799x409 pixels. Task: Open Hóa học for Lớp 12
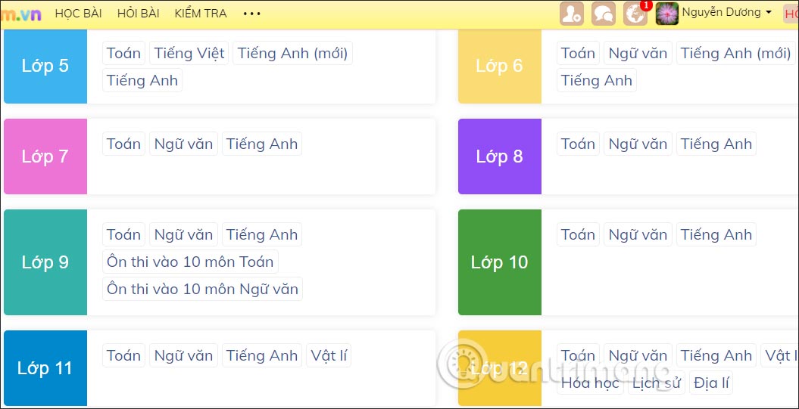pyautogui.click(x=590, y=383)
